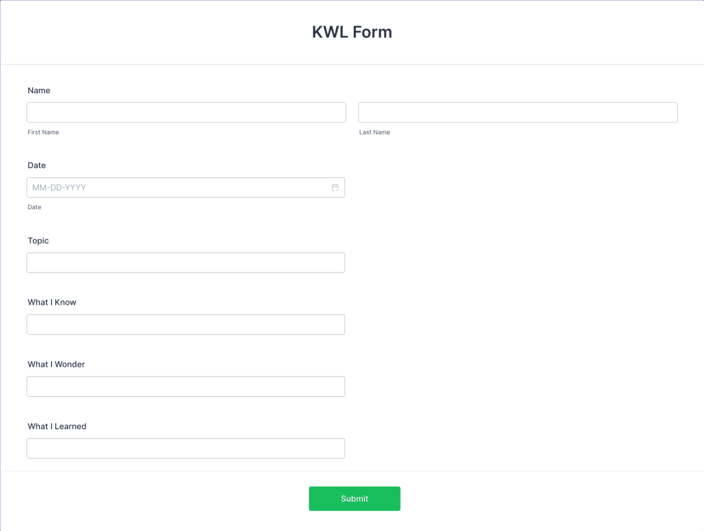Screen dimensions: 704x531
Task: Click the Topic label
Action: point(38,240)
